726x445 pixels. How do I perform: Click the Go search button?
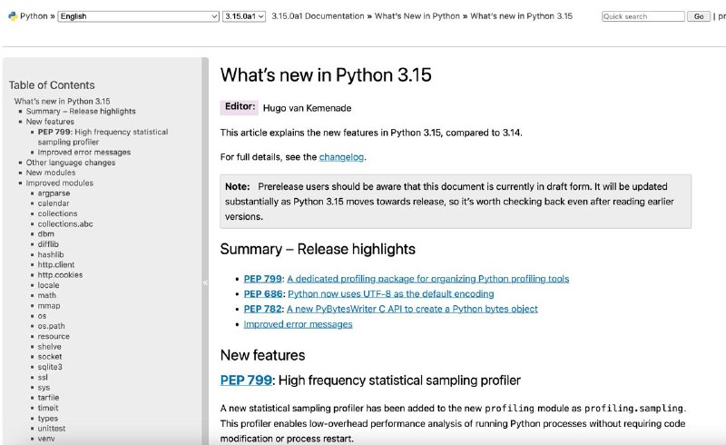point(699,16)
